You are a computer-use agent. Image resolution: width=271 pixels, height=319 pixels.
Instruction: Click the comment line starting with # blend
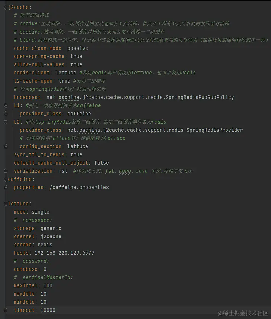click(141, 40)
